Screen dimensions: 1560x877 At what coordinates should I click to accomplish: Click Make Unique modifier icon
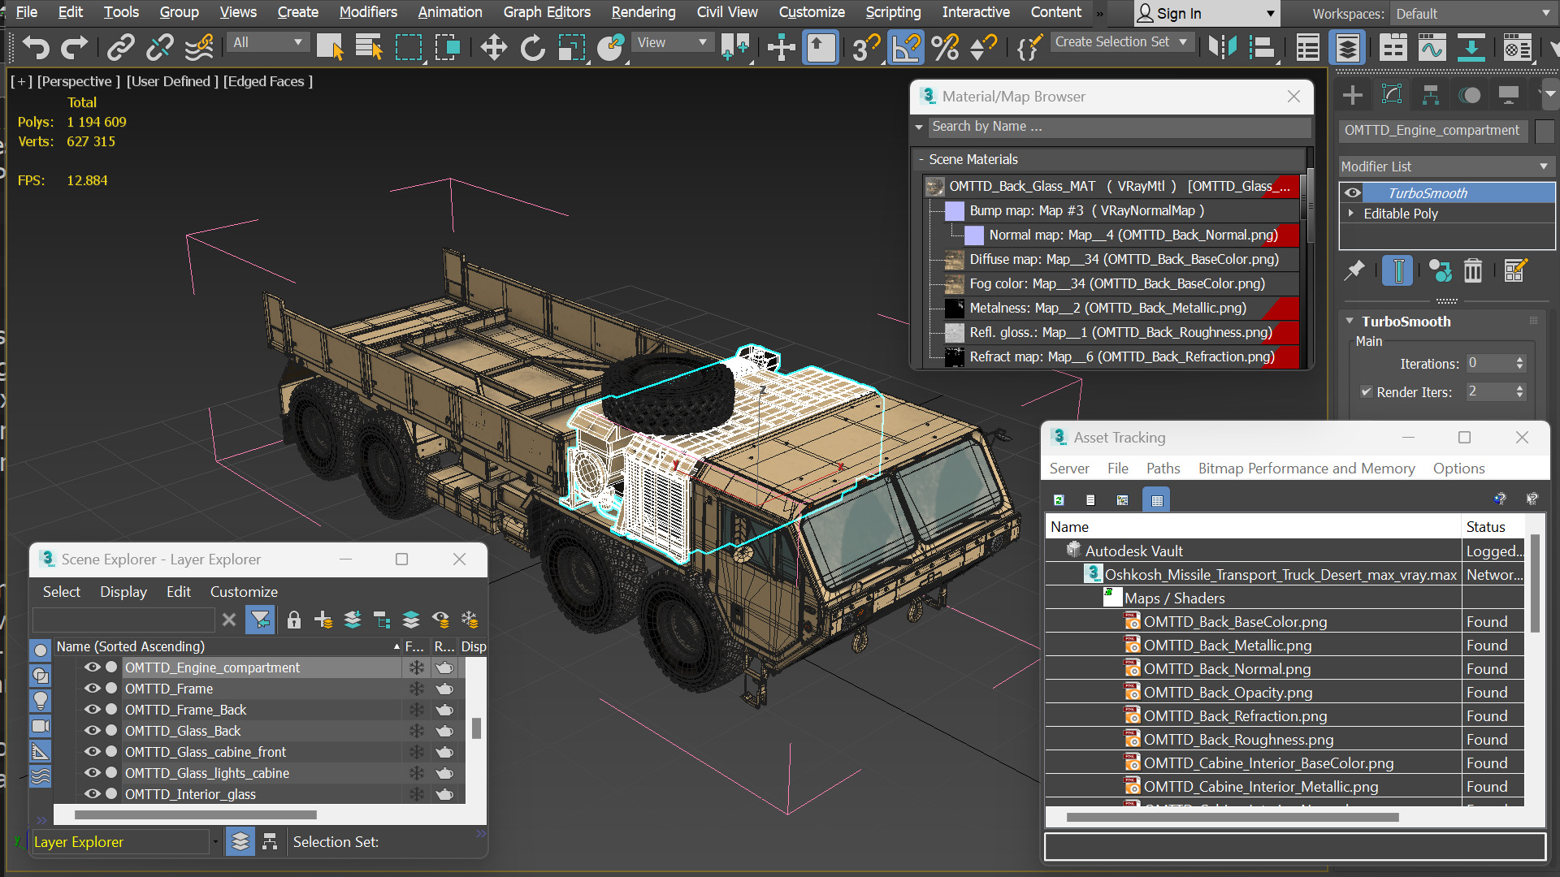pyautogui.click(x=1440, y=270)
